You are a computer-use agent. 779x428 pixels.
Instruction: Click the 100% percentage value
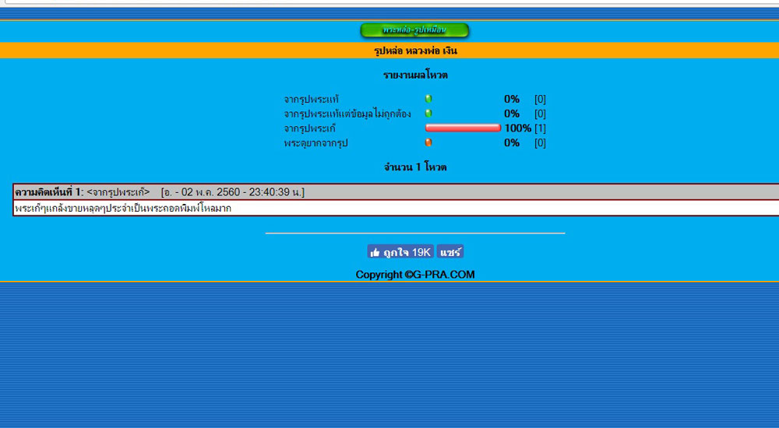[517, 128]
